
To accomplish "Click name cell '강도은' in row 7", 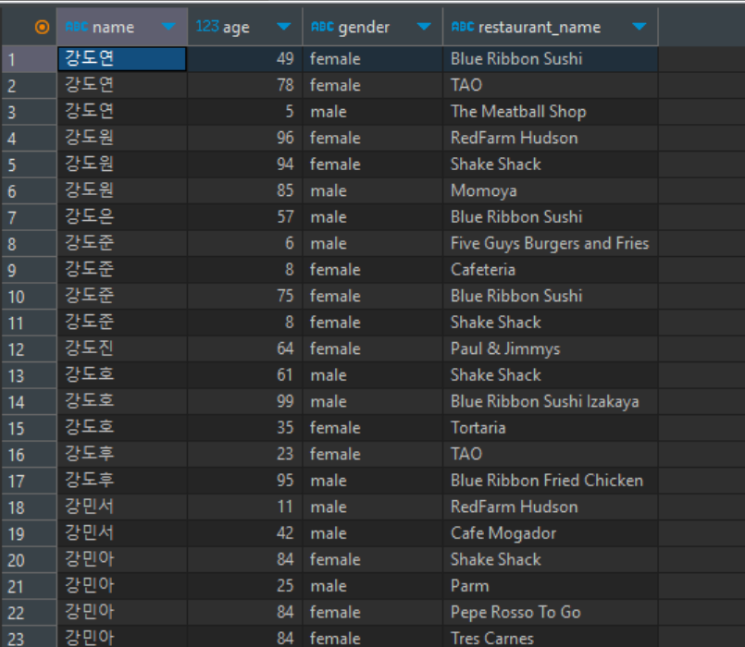I will coord(122,217).
